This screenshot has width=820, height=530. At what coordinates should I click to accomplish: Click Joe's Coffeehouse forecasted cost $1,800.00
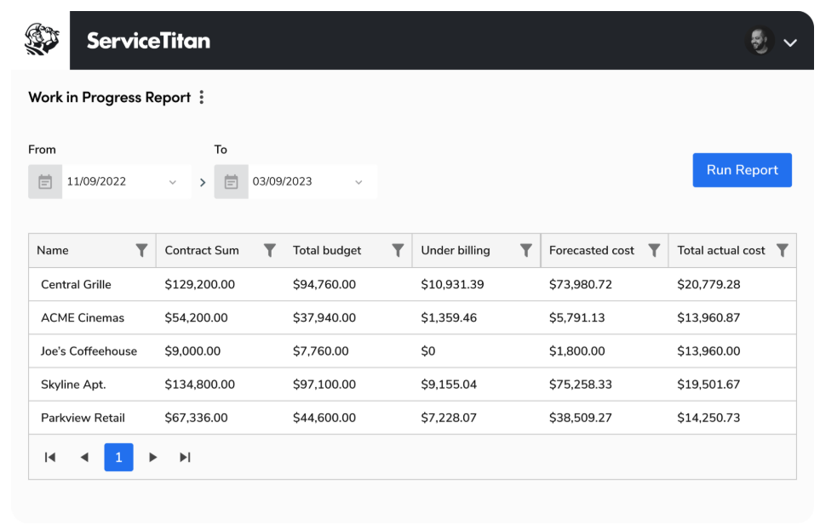click(576, 351)
